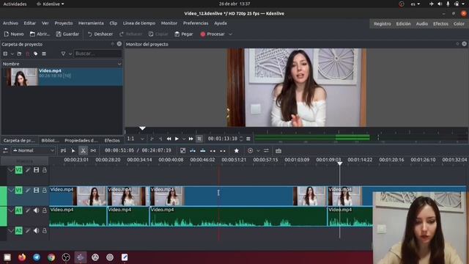469x264 pixels.
Task: Click OBS Studio icon in the dock
Action: (x=66, y=257)
